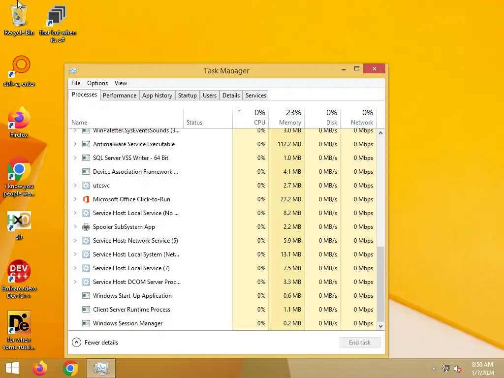The height and width of the screenshot is (378, 504).
Task: Open Chrome from the taskbar
Action: point(70,368)
